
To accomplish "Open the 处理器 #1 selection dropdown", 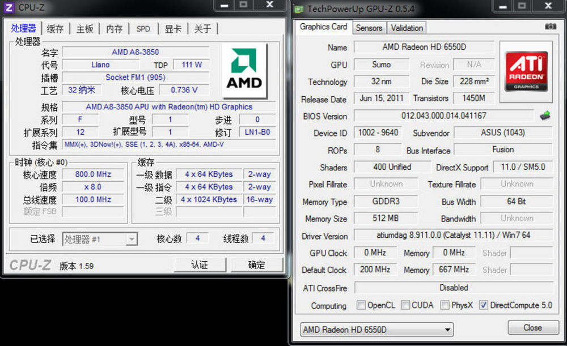I will click(x=100, y=239).
